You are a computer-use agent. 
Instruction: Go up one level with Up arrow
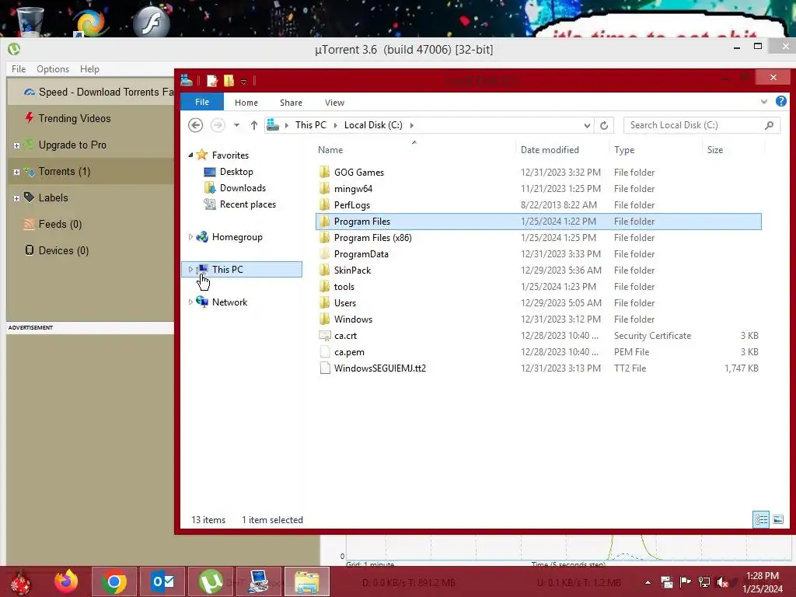coord(254,125)
